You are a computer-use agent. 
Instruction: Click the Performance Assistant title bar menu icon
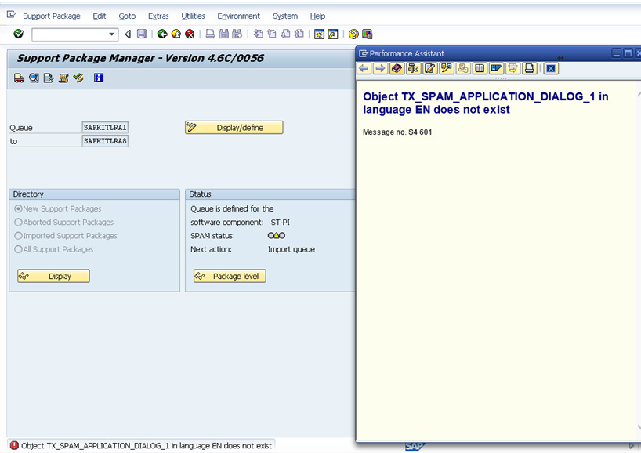[x=364, y=53]
